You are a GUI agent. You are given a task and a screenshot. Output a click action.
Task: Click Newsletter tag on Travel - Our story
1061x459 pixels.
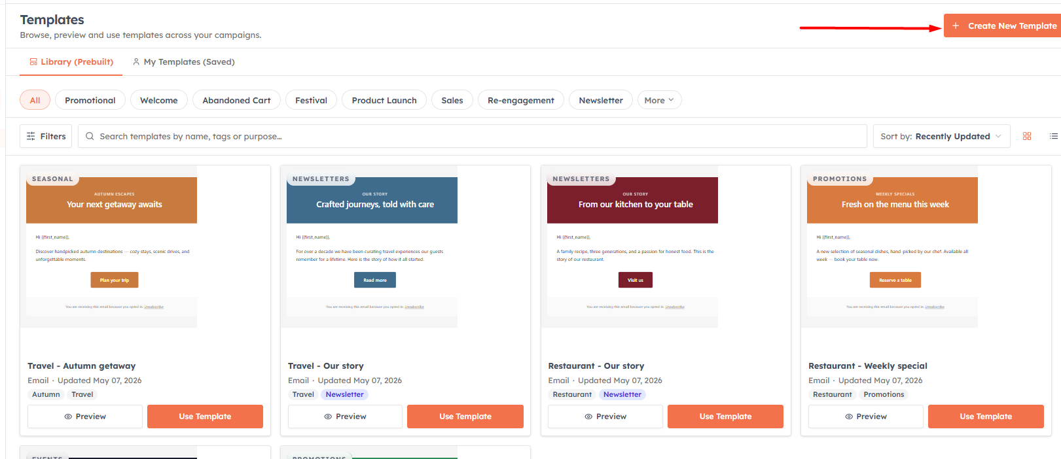(x=344, y=394)
